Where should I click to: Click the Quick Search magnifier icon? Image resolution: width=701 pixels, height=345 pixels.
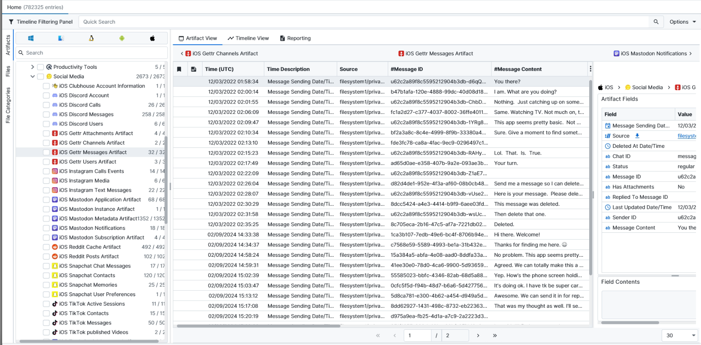point(656,22)
